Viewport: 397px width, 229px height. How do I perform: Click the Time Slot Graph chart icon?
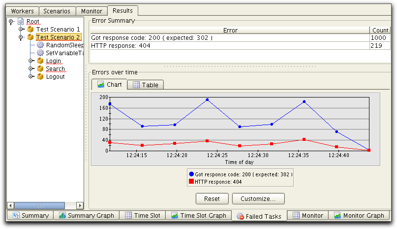click(x=175, y=216)
